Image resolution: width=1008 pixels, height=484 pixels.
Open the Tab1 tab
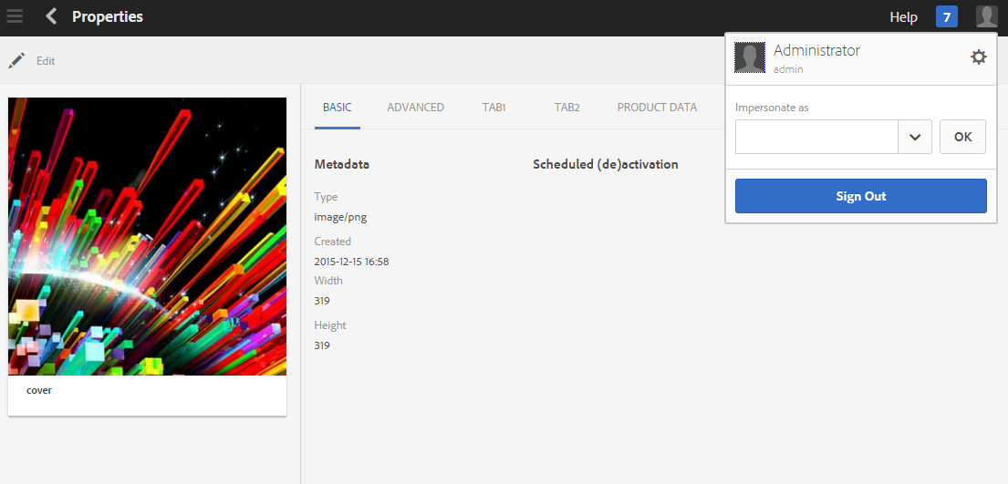[494, 108]
